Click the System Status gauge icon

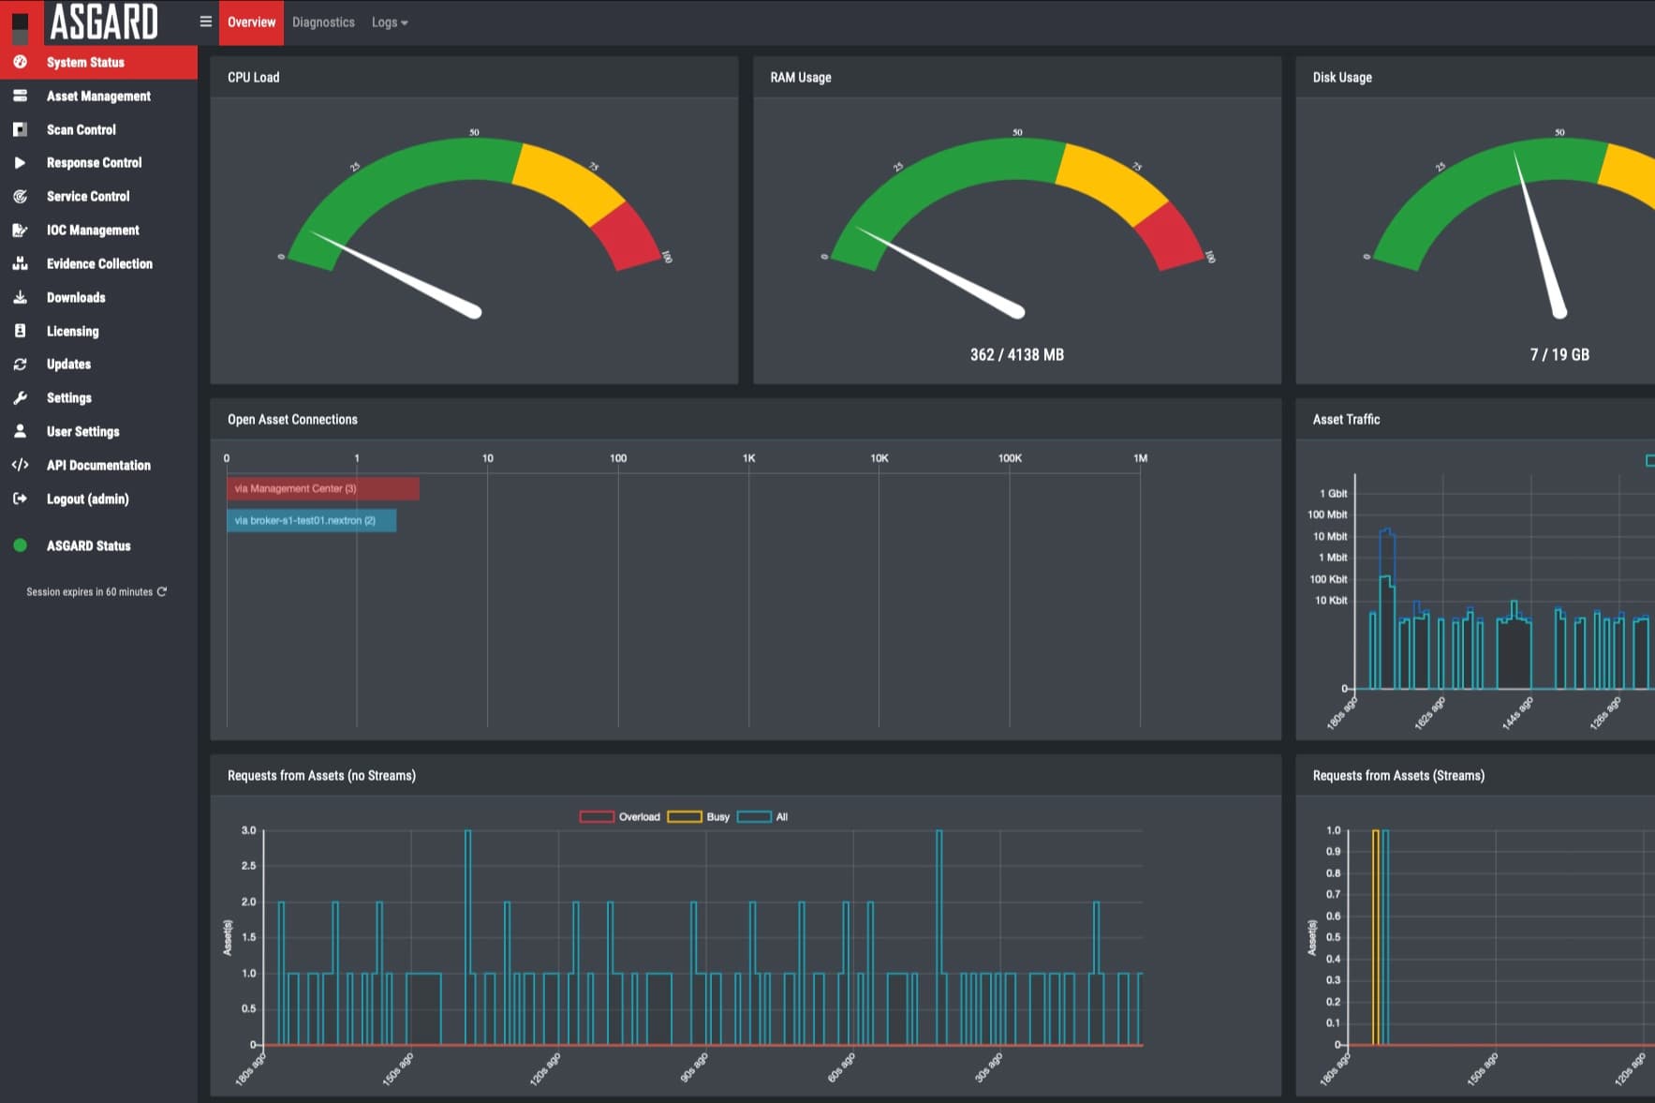pyautogui.click(x=20, y=62)
